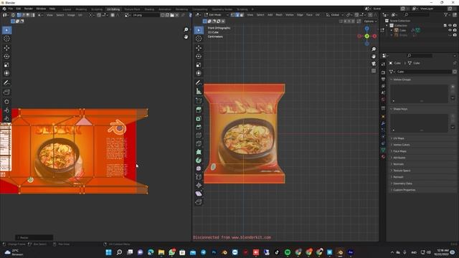Open the Edit Mode dropdown

(x=217, y=15)
